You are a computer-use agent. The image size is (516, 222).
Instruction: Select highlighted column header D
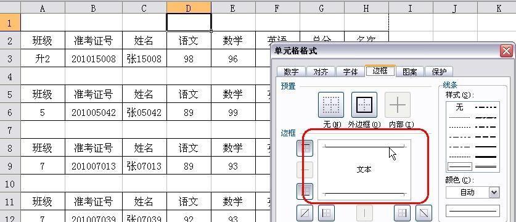point(189,8)
